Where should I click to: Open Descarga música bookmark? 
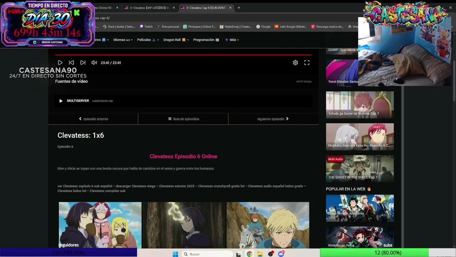tap(327, 26)
